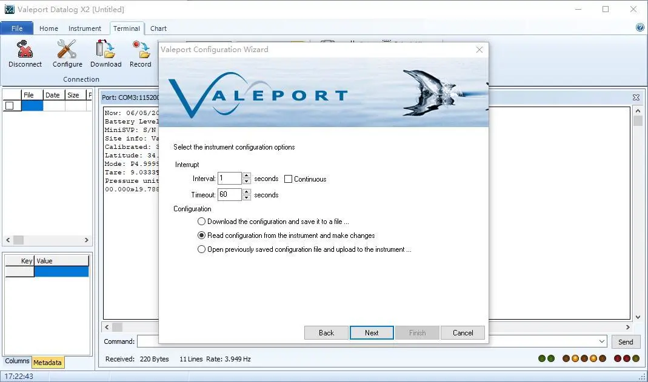Click the Interval input field

click(x=230, y=178)
